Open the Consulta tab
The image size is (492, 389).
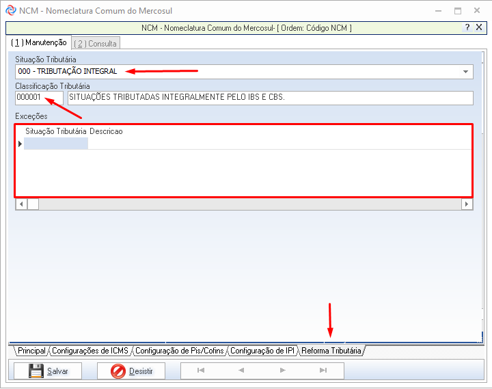[x=96, y=44]
